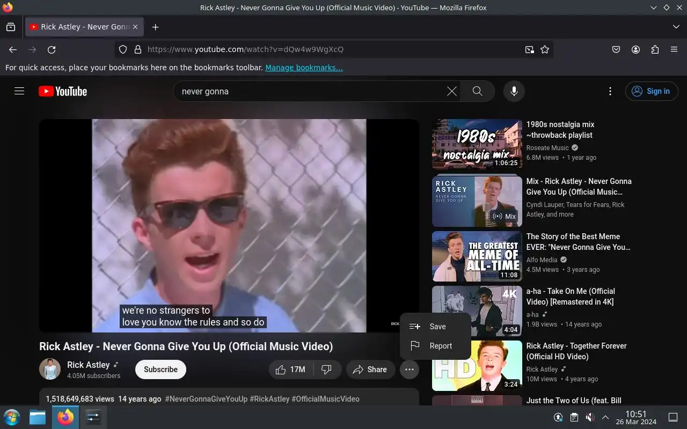
Task: Open Firefox extensions puzzle icon
Action: coord(655,49)
